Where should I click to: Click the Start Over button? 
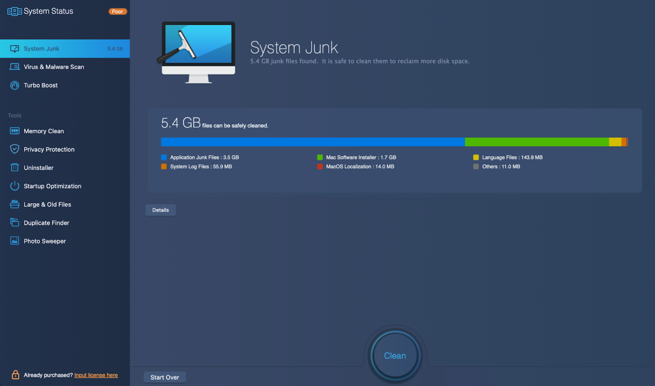click(165, 377)
